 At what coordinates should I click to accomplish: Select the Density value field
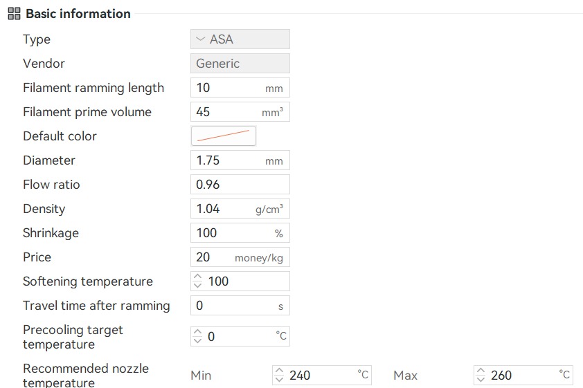coord(240,209)
